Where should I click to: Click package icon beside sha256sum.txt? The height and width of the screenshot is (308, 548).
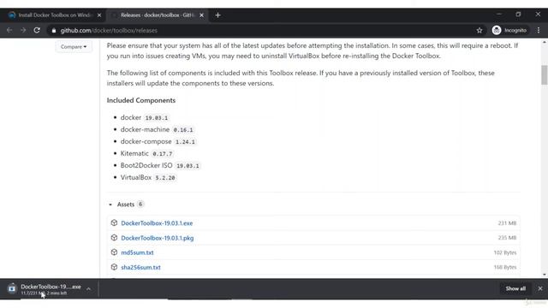114,267
